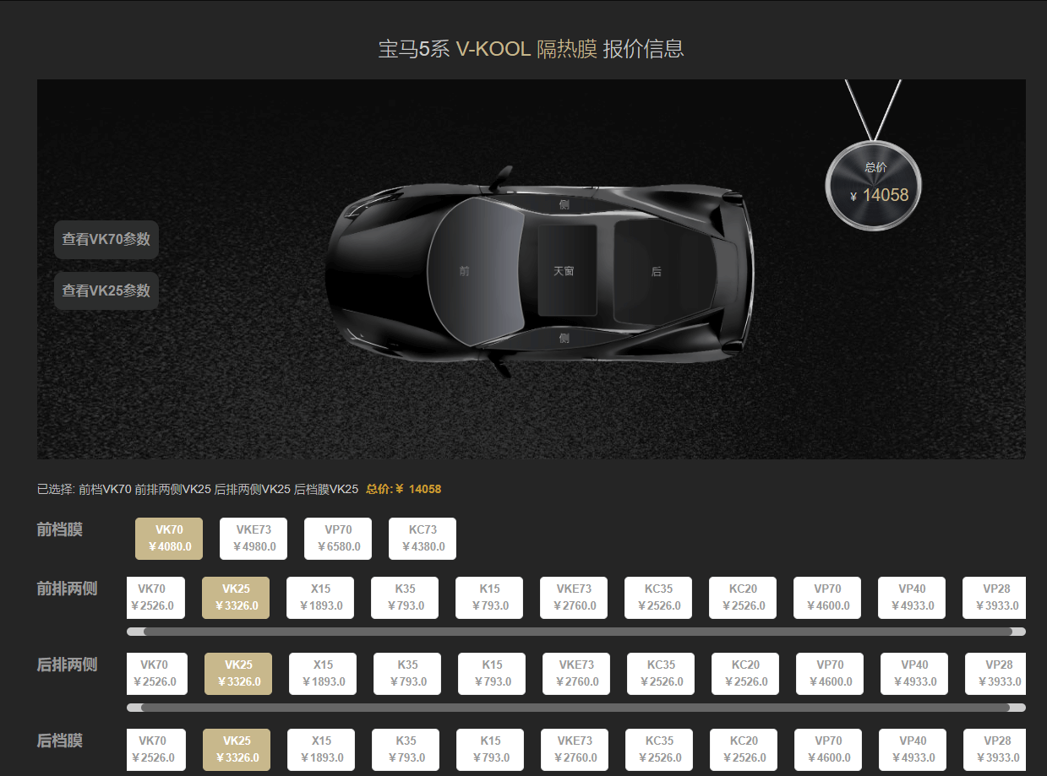
Task: Select the sunroof (天窗) region on car
Action: (x=564, y=271)
